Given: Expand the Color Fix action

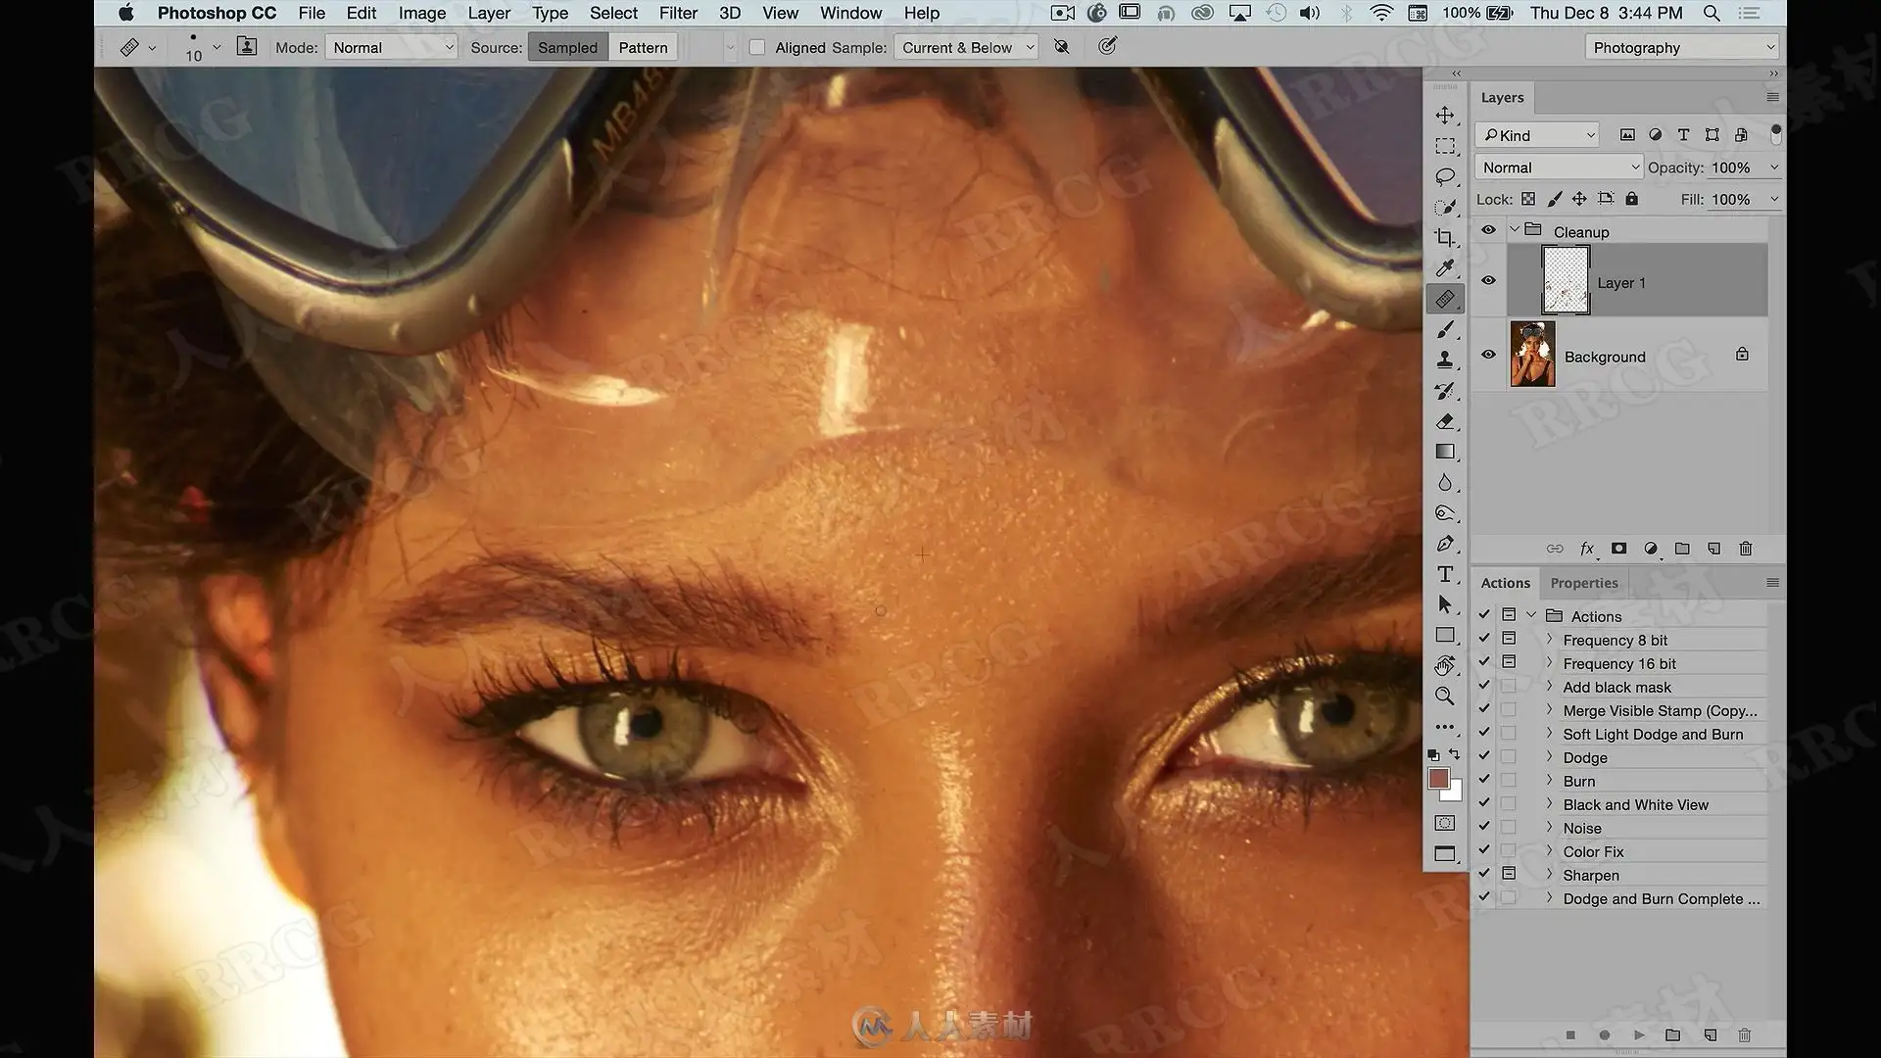Looking at the screenshot, I should coord(1549,850).
